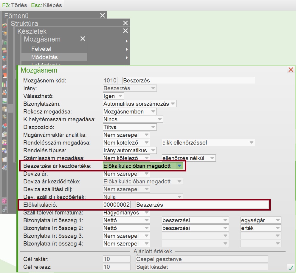Image resolution: width=296 pixels, height=273 pixels.
Task: Open the banknotes money icon in sidebar
Action: 4,42
